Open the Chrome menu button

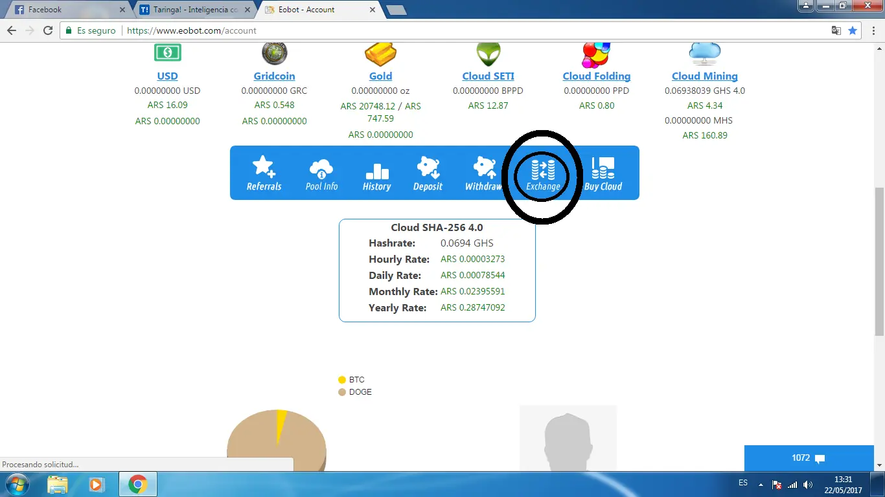coord(873,30)
